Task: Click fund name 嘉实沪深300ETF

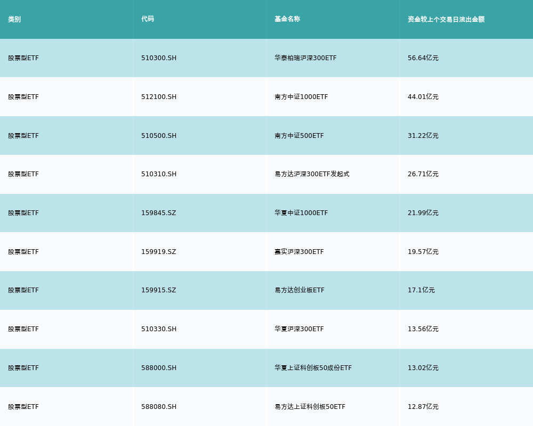Action: (x=299, y=252)
